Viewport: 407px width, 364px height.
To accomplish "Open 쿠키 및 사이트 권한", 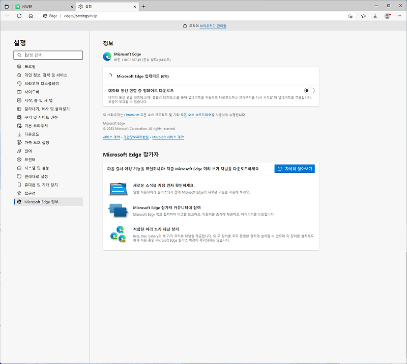I will pyautogui.click(x=48, y=117).
